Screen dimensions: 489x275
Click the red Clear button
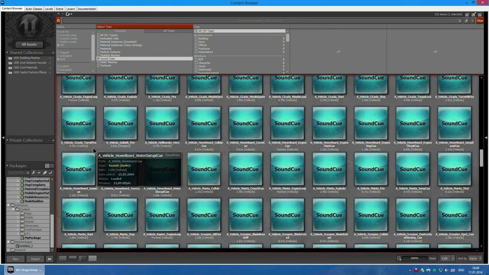[x=480, y=21]
